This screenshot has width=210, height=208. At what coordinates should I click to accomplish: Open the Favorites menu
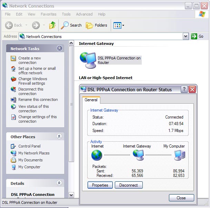[49, 14]
